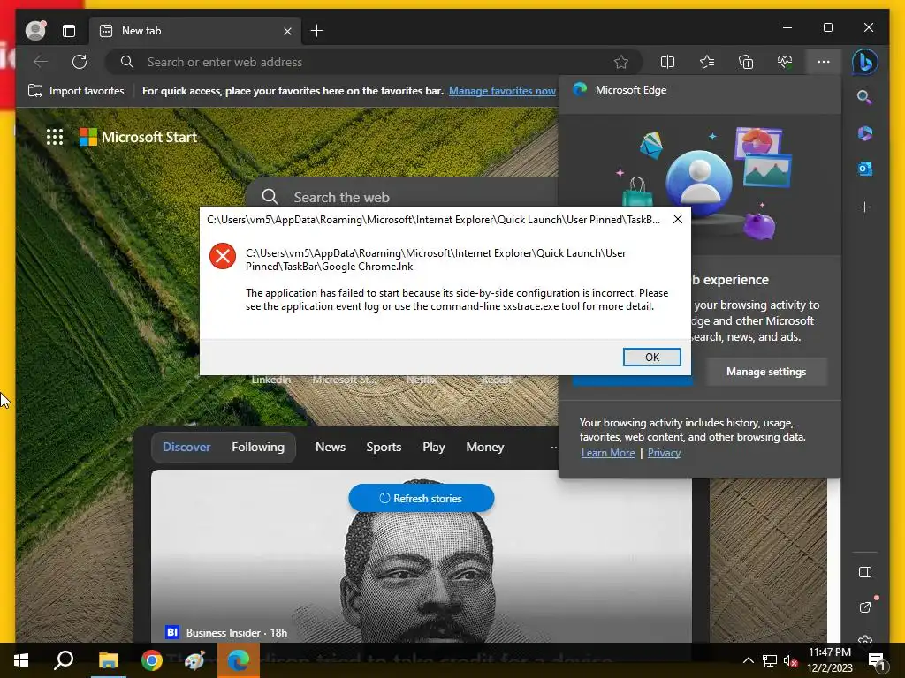The image size is (905, 678).
Task: Click OK on the error dialog
Action: click(x=651, y=357)
